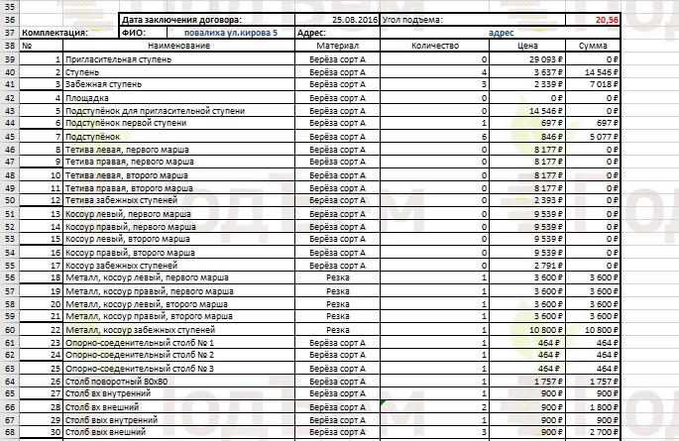
Task: Select sum cell 7 018 ₽
Action: [593, 84]
